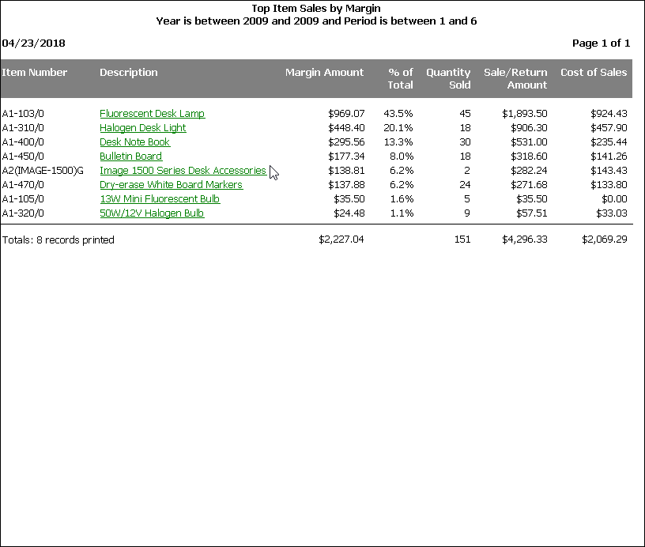
Task: Select item number A1-320/0
Action: [x=23, y=213]
